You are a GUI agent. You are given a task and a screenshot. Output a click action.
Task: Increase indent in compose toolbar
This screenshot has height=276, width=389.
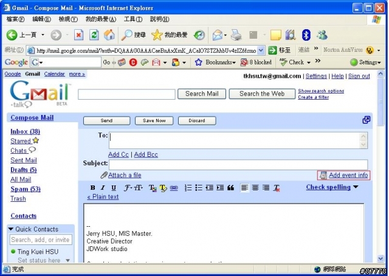click(x=220, y=188)
